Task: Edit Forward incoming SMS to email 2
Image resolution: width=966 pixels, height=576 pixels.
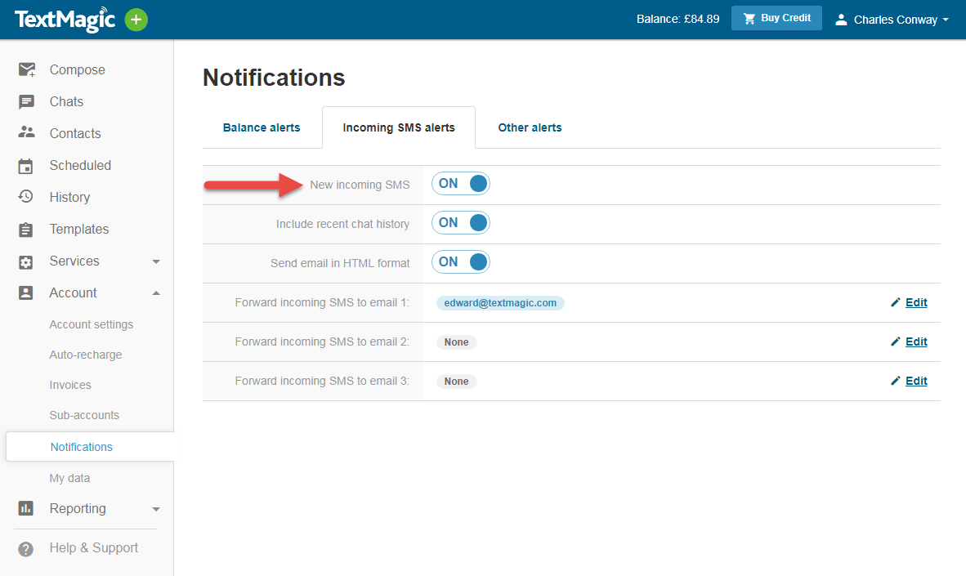Action: coord(915,342)
